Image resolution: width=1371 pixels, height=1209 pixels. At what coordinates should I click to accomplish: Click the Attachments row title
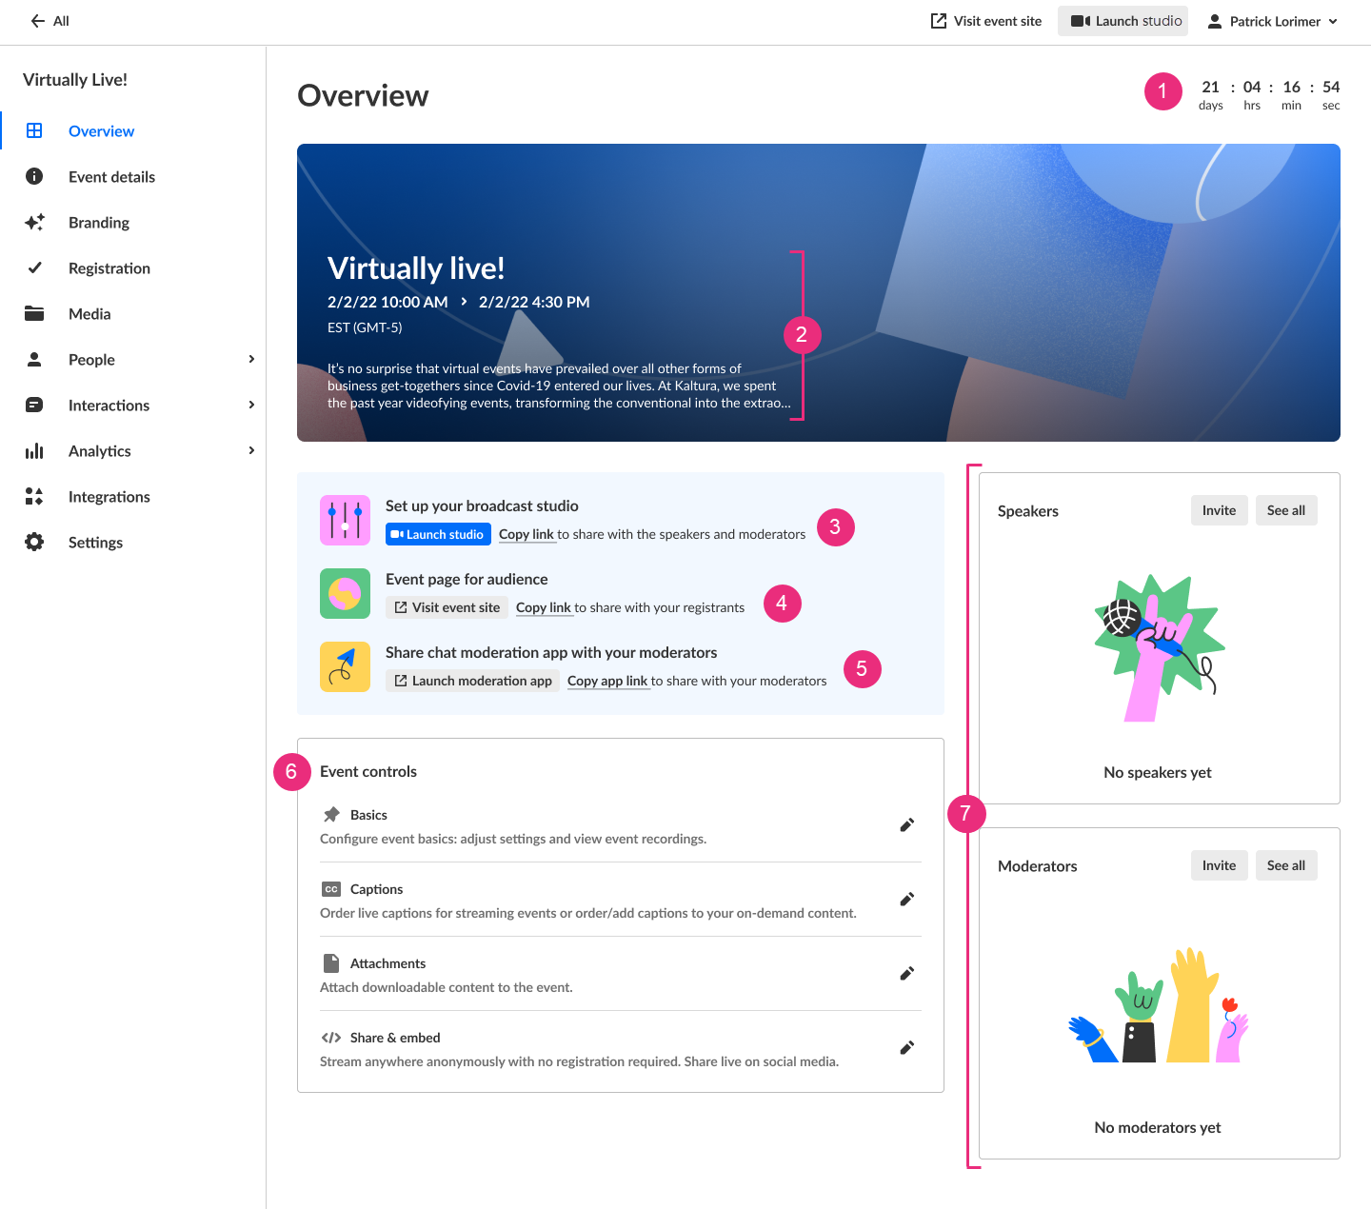(387, 963)
